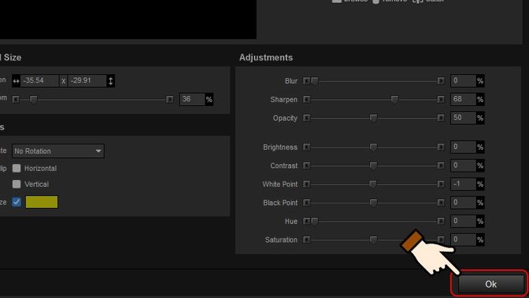529x298 pixels.
Task: Click the Saturation slider decrease arrow
Action: point(307,240)
